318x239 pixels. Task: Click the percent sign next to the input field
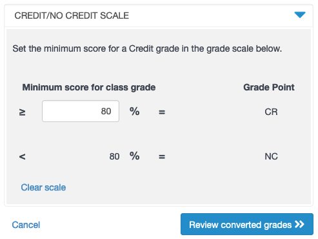(x=135, y=112)
